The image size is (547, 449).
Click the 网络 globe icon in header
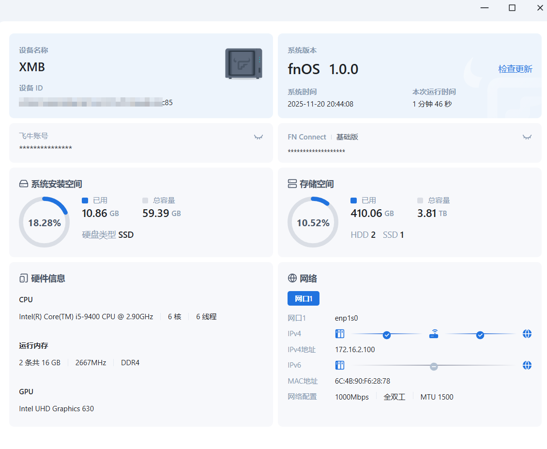point(292,278)
